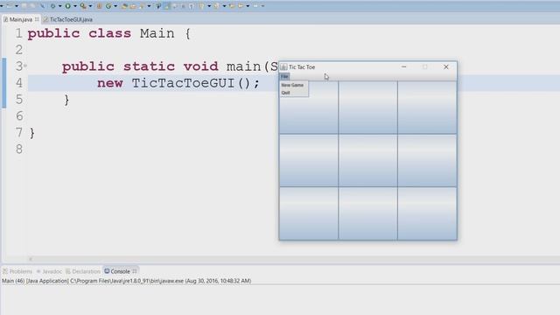
Task: Click the Run External Tools toolbar icon
Action: pyautogui.click(x=83, y=6)
